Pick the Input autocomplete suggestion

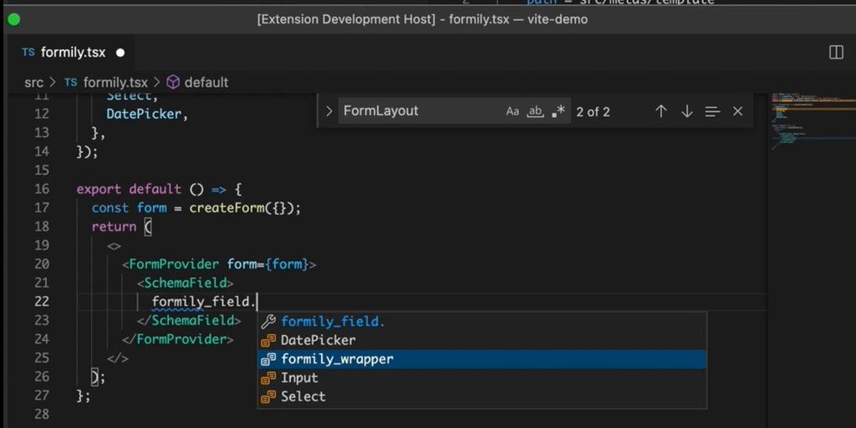tap(299, 378)
